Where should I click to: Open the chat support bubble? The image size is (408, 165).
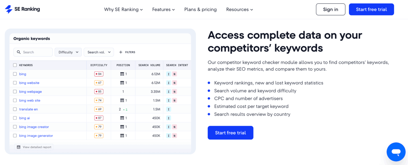pos(396,152)
